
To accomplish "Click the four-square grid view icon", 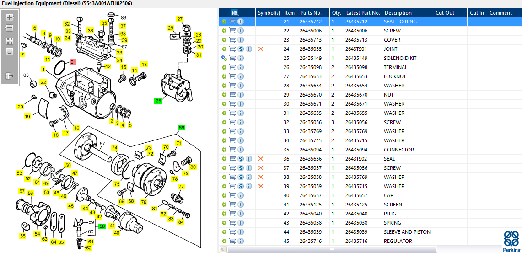I will pyautogui.click(x=10, y=41).
